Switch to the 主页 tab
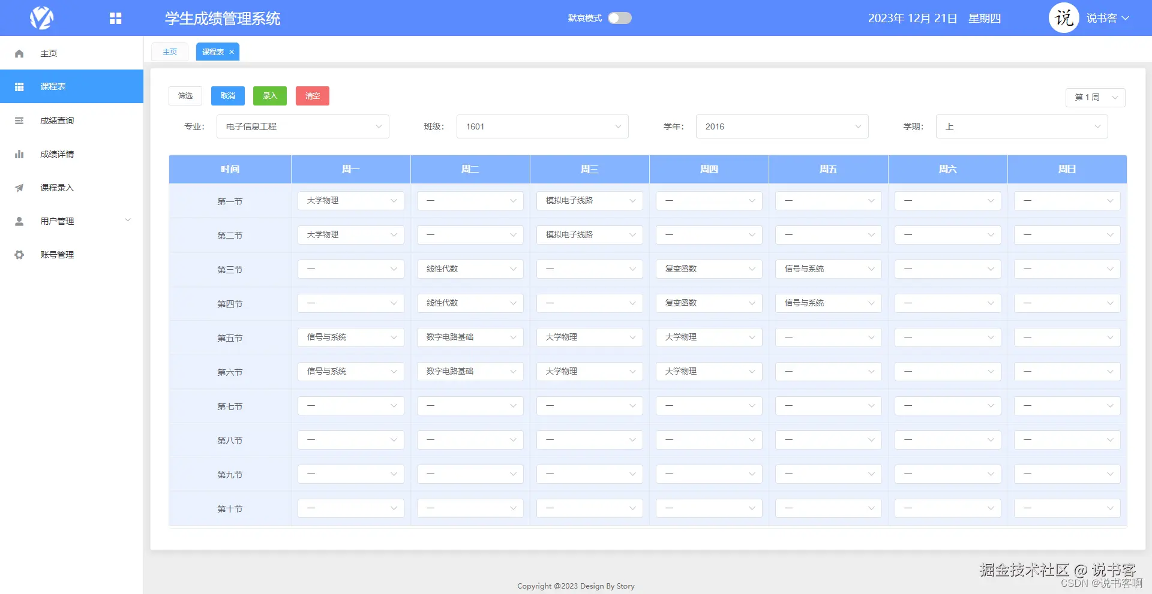This screenshot has height=594, width=1152. tap(169, 52)
